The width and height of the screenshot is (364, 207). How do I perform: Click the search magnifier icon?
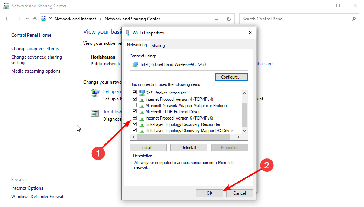pyautogui.click(x=354, y=19)
